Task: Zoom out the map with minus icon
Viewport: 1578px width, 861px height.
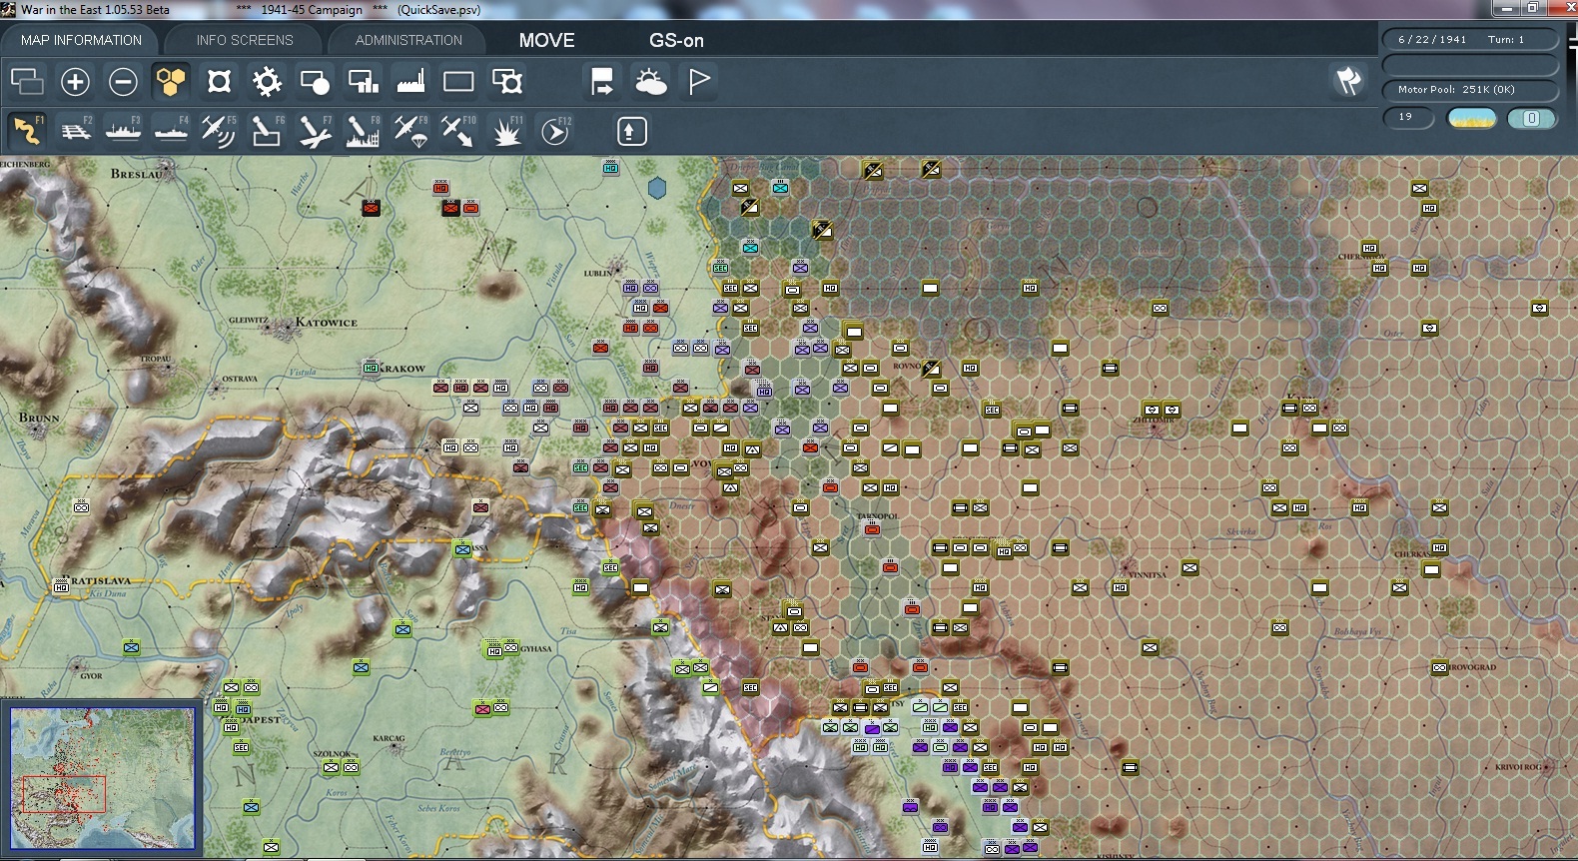Action: (x=123, y=81)
